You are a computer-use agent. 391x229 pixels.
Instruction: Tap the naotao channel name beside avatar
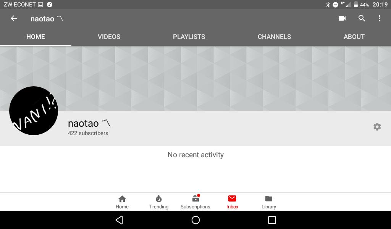click(x=89, y=123)
